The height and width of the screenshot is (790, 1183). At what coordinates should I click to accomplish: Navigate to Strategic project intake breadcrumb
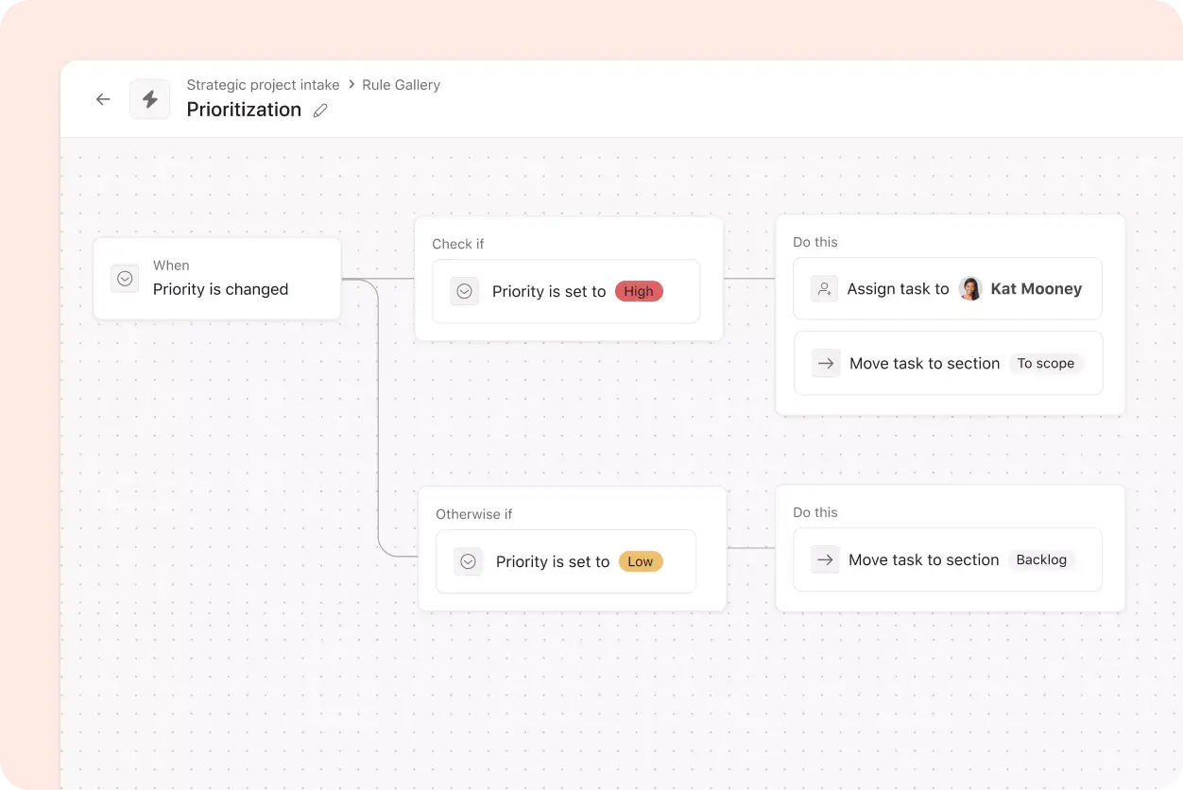pos(263,84)
